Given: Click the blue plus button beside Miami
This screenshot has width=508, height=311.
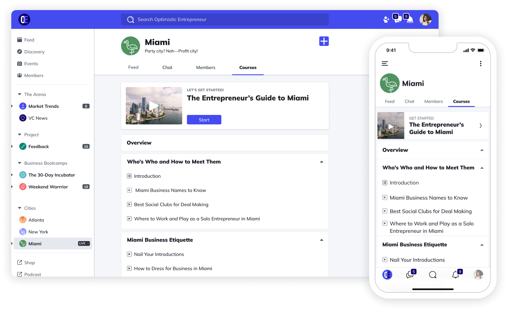Looking at the screenshot, I should pyautogui.click(x=324, y=41).
